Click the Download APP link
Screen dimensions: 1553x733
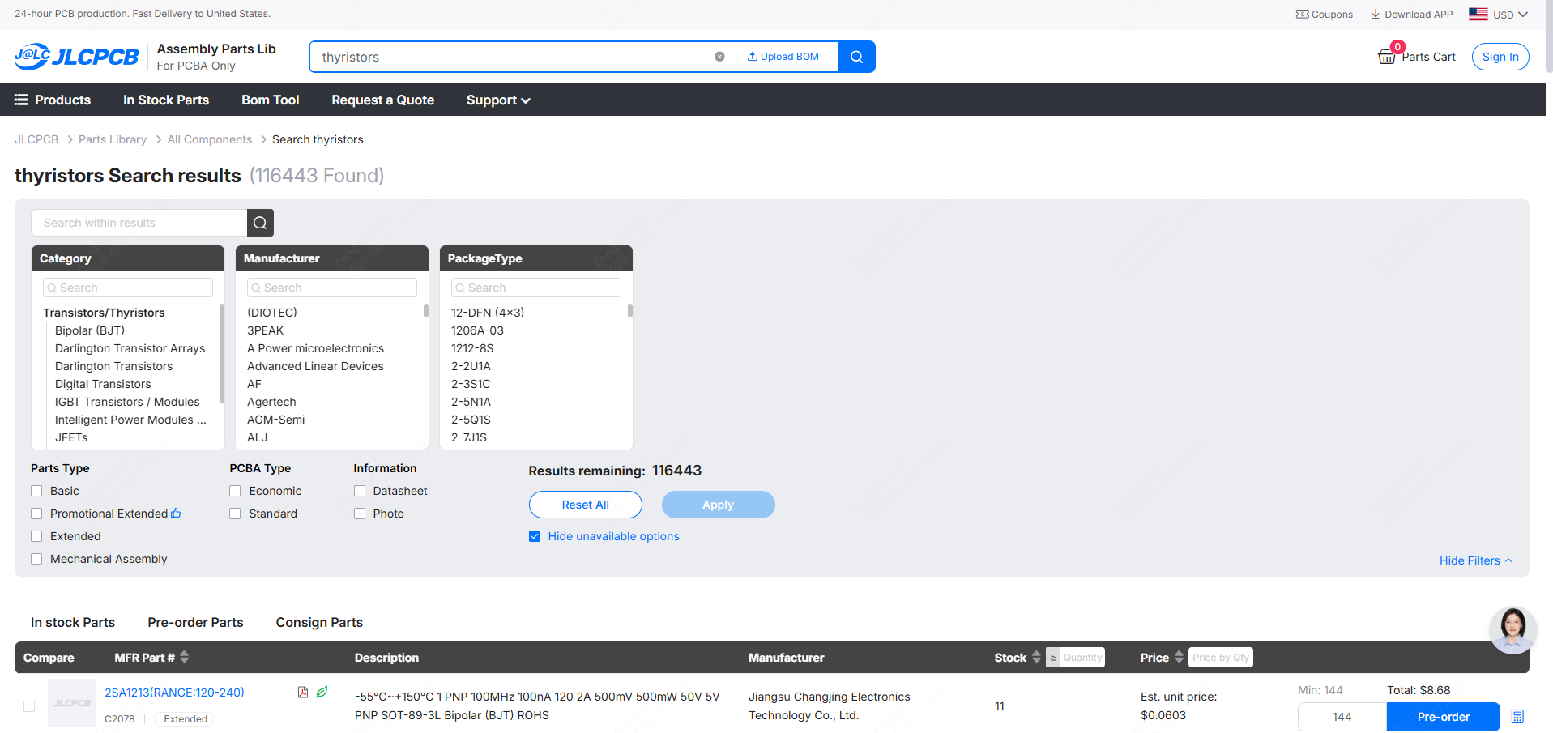1412,15
